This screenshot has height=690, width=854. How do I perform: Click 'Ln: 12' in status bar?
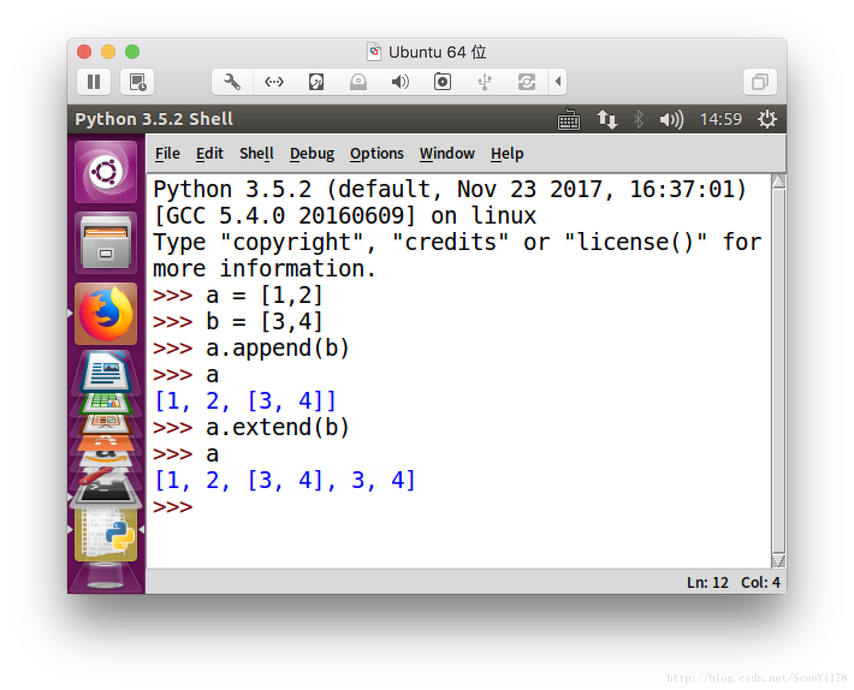pos(707,582)
